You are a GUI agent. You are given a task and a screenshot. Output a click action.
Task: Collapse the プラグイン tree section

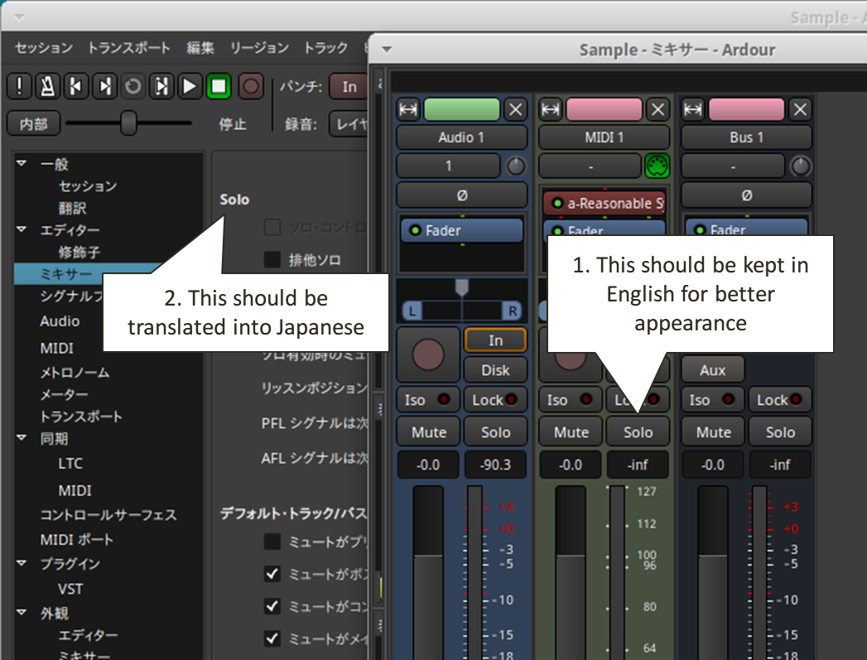tap(21, 564)
